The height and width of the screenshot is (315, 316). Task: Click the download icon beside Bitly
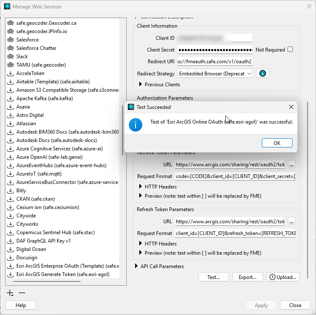point(10,191)
